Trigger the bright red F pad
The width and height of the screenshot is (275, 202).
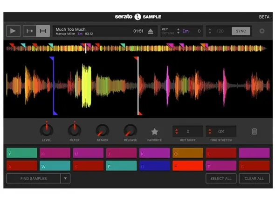(188, 166)
